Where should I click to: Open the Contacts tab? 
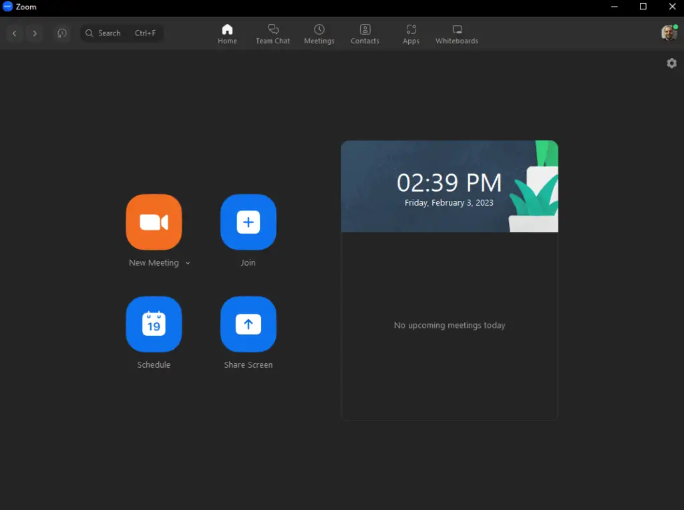pyautogui.click(x=365, y=34)
